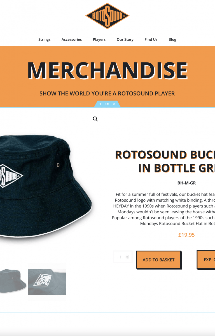
Task: Click the section move grid handle icon
Action: tap(107, 104)
